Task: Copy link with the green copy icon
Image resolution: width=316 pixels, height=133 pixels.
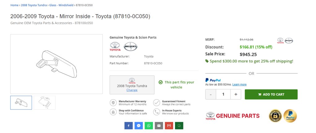Action: 179,126
